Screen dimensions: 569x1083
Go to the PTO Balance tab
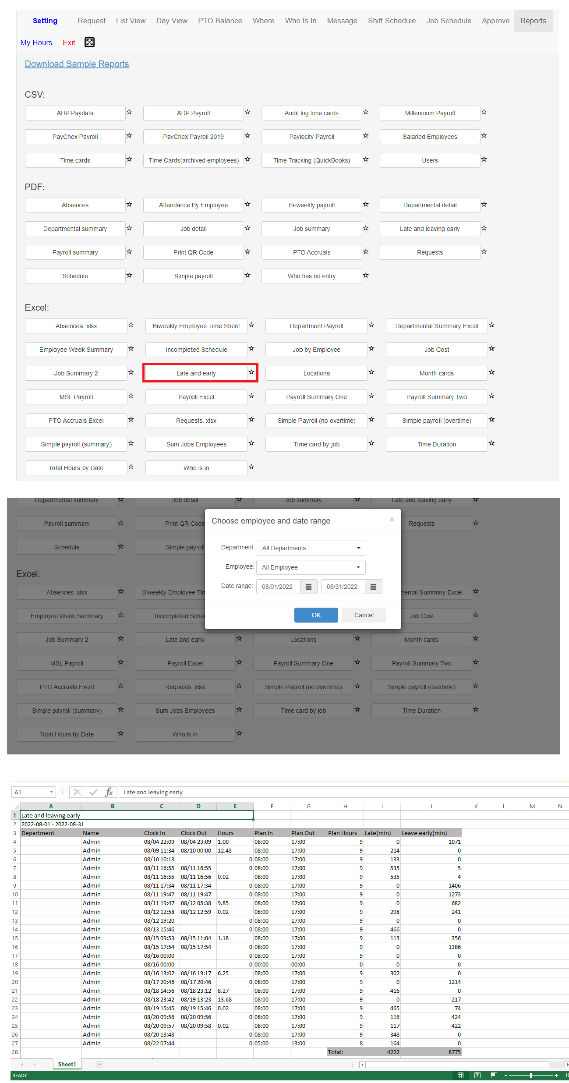coord(220,21)
